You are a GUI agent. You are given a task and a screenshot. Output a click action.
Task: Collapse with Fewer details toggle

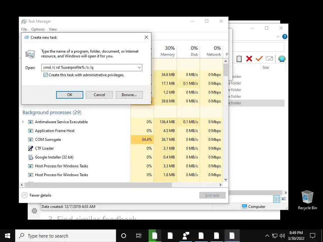[x=36, y=195]
